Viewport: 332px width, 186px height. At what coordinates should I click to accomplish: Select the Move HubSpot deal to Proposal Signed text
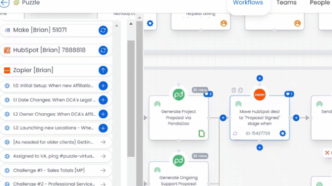260,118
